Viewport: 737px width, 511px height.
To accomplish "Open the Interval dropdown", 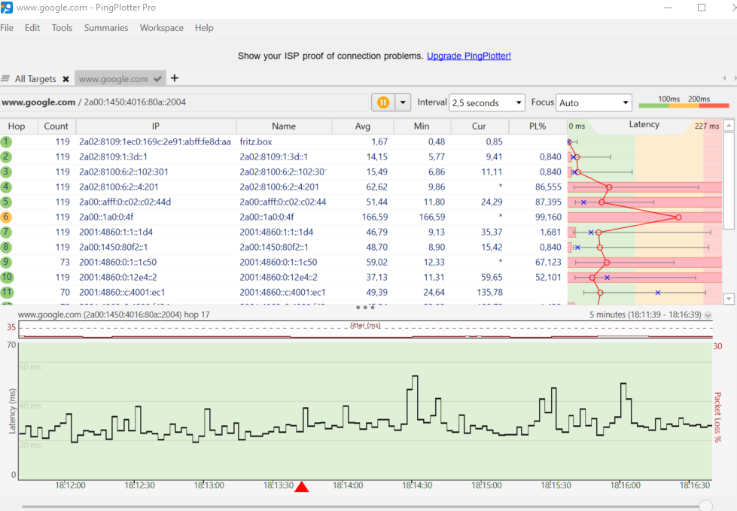I will coord(487,103).
